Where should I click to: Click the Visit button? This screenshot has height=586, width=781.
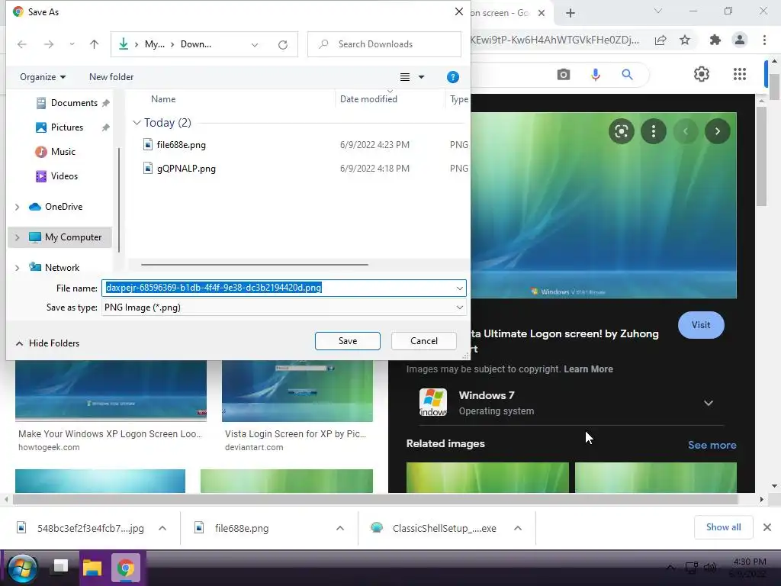pyautogui.click(x=701, y=325)
